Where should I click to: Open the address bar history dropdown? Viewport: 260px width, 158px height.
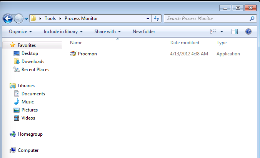(148, 18)
